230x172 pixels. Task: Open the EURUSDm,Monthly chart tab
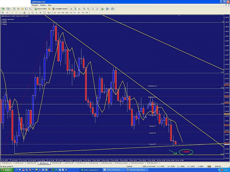click(x=137, y=163)
